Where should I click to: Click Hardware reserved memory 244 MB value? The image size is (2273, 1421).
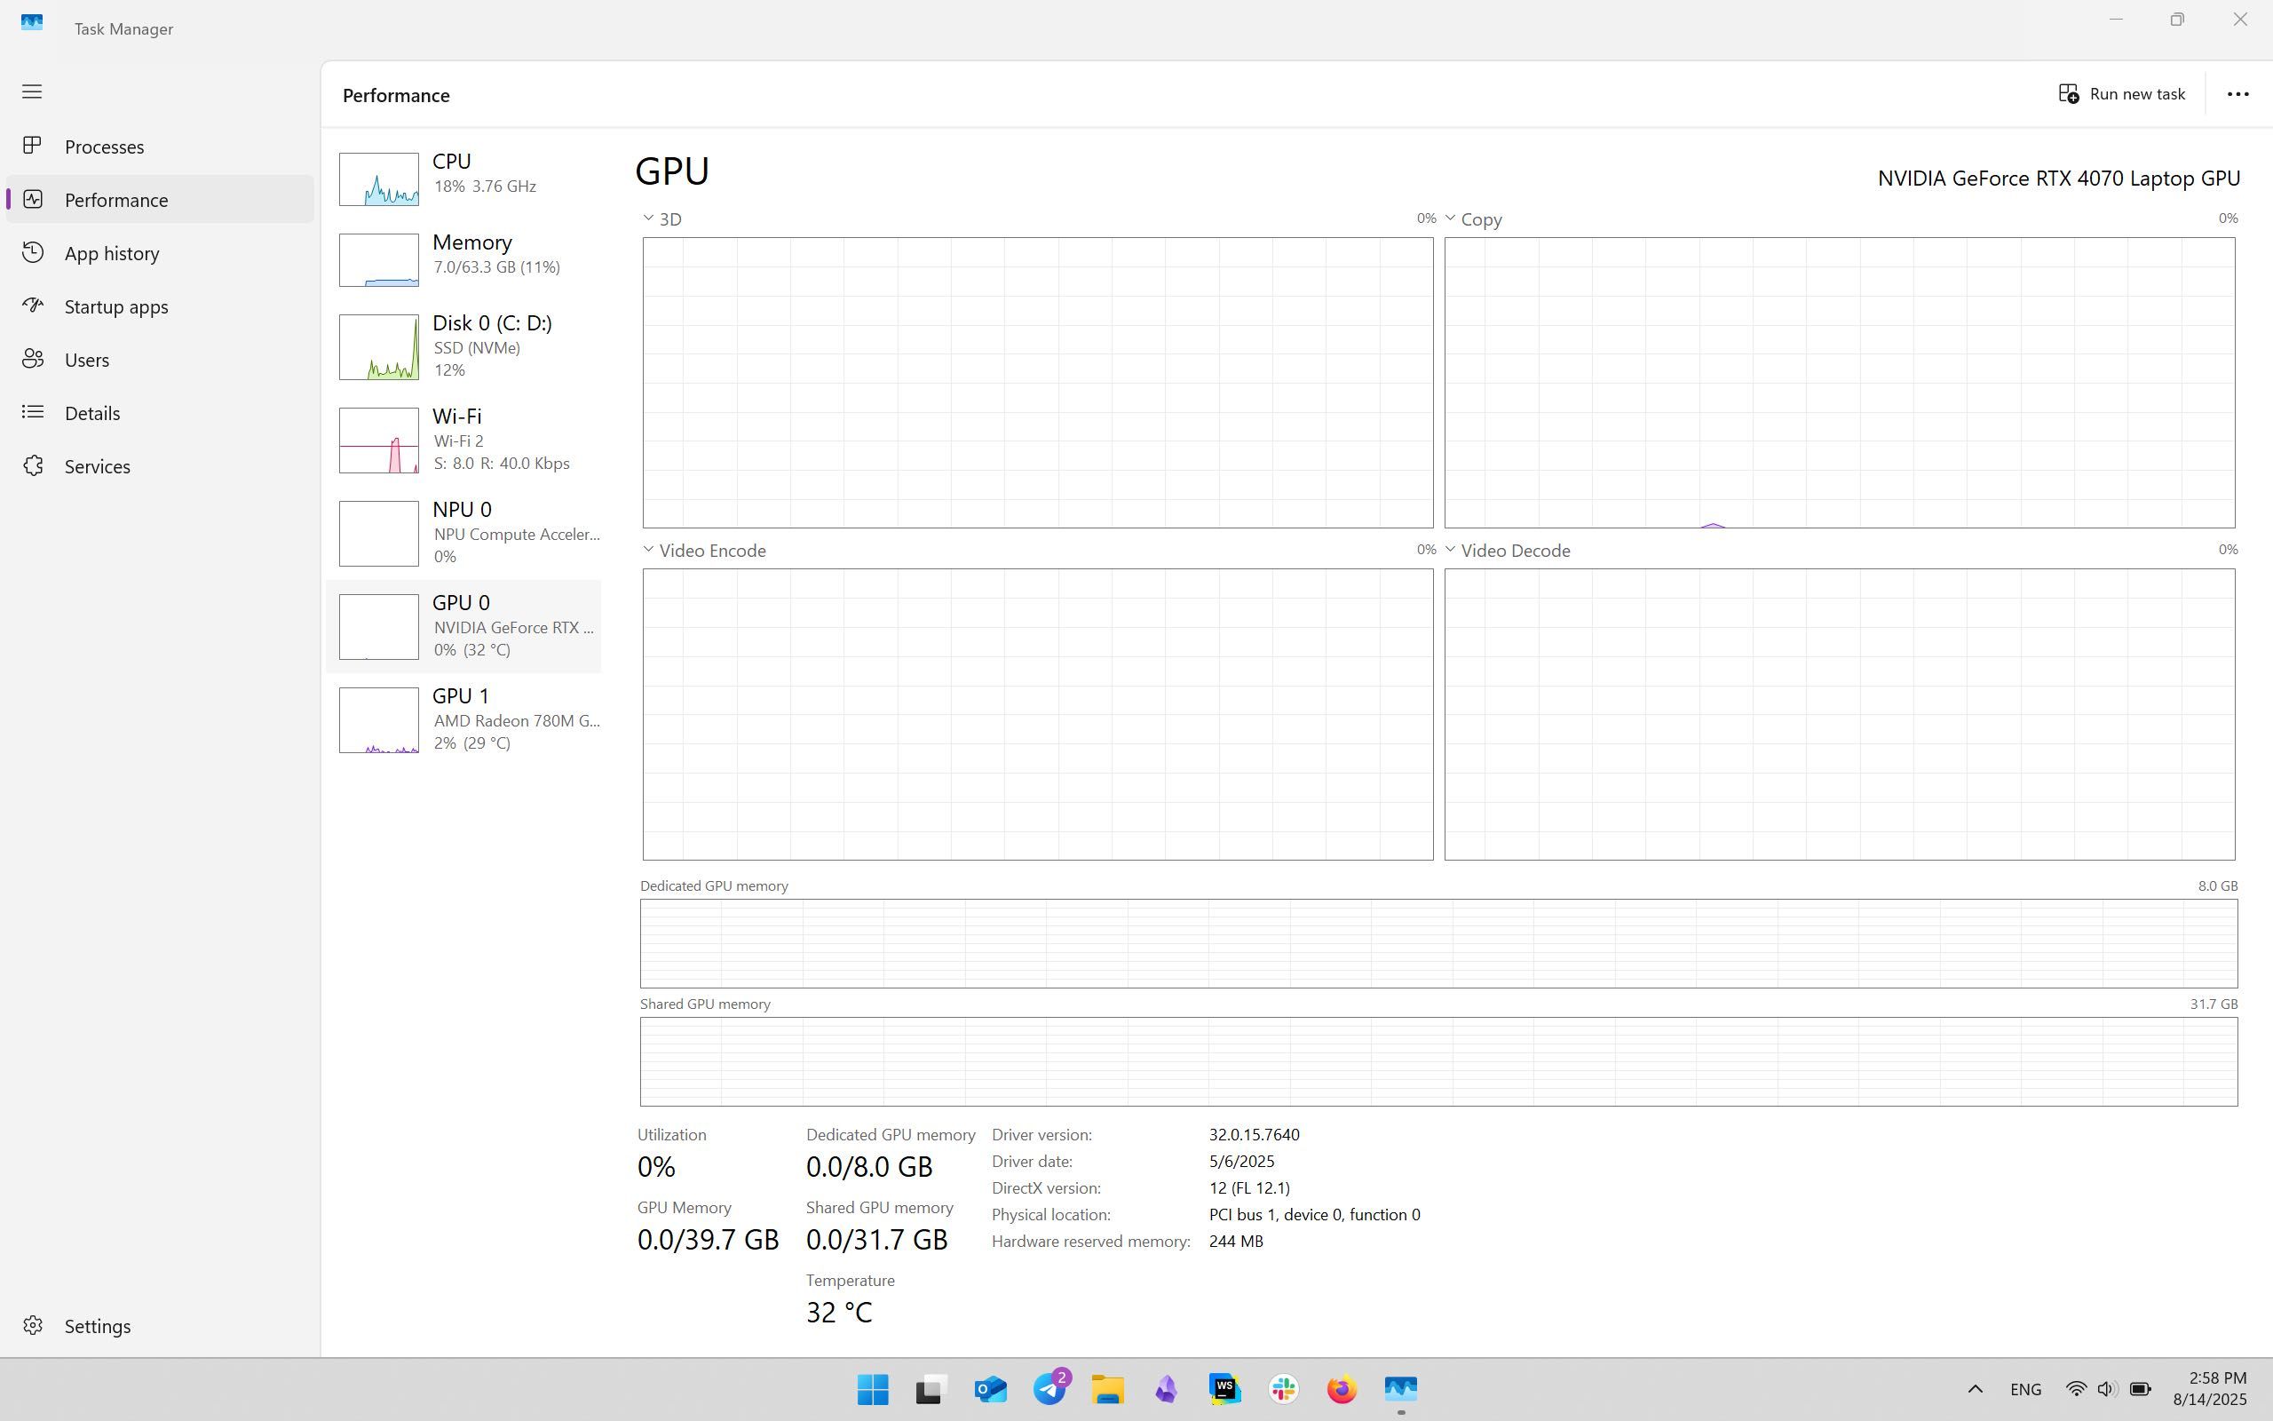[x=1235, y=1241]
